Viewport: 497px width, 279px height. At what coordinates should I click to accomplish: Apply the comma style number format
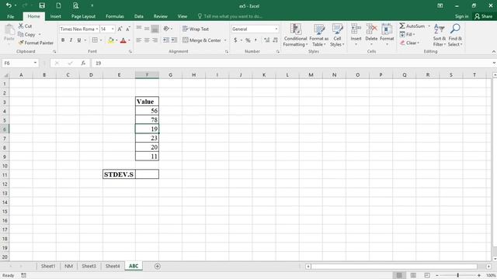click(255, 40)
